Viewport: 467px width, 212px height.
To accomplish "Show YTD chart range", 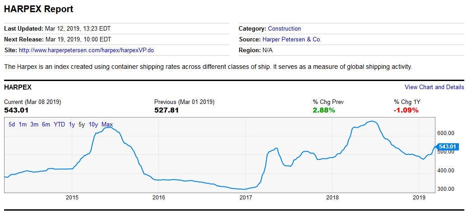I will [x=59, y=125].
